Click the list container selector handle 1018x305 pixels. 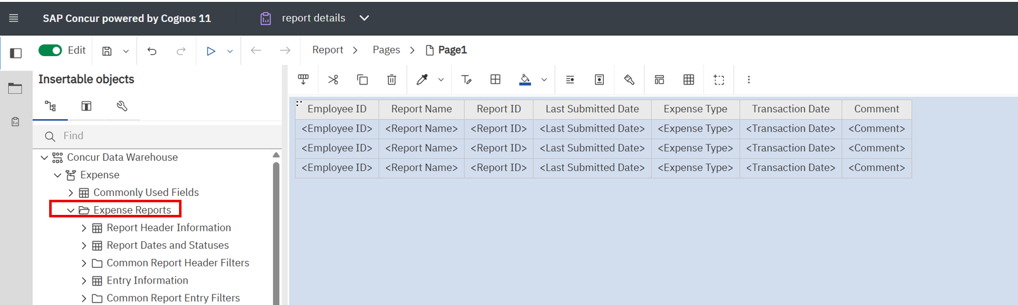click(299, 102)
